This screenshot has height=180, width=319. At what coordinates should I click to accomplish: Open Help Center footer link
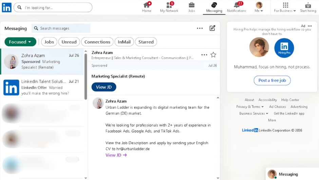[x=290, y=100]
